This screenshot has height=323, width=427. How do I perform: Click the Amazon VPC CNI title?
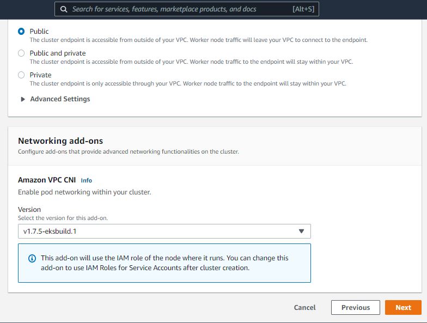47,180
